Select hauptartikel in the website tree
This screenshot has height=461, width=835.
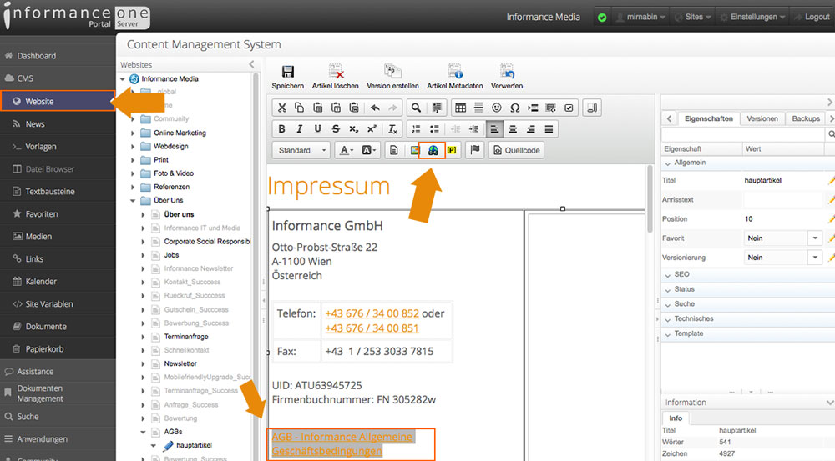click(x=194, y=446)
